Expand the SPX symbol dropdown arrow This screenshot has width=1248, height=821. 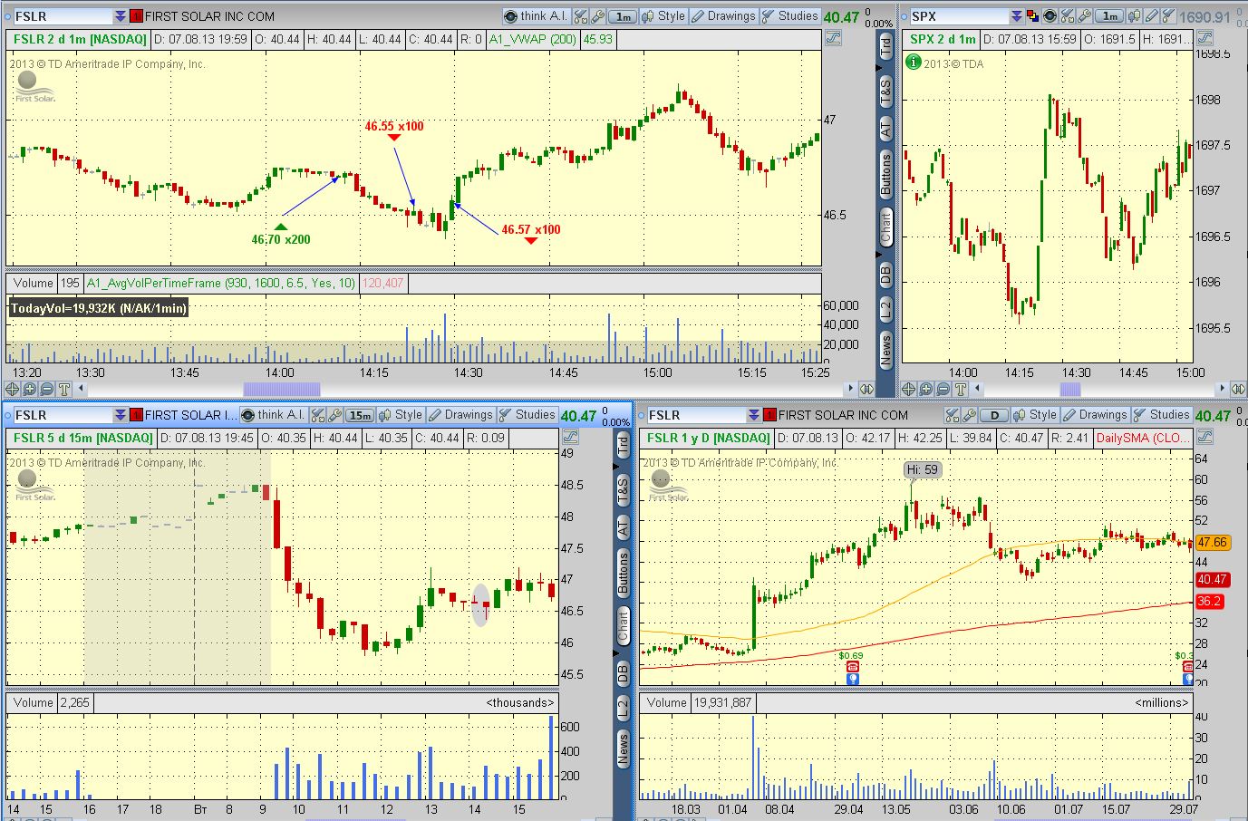[1017, 16]
